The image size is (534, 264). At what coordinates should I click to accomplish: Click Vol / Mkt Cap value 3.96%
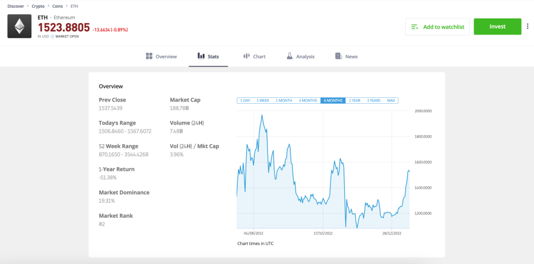[176, 154]
